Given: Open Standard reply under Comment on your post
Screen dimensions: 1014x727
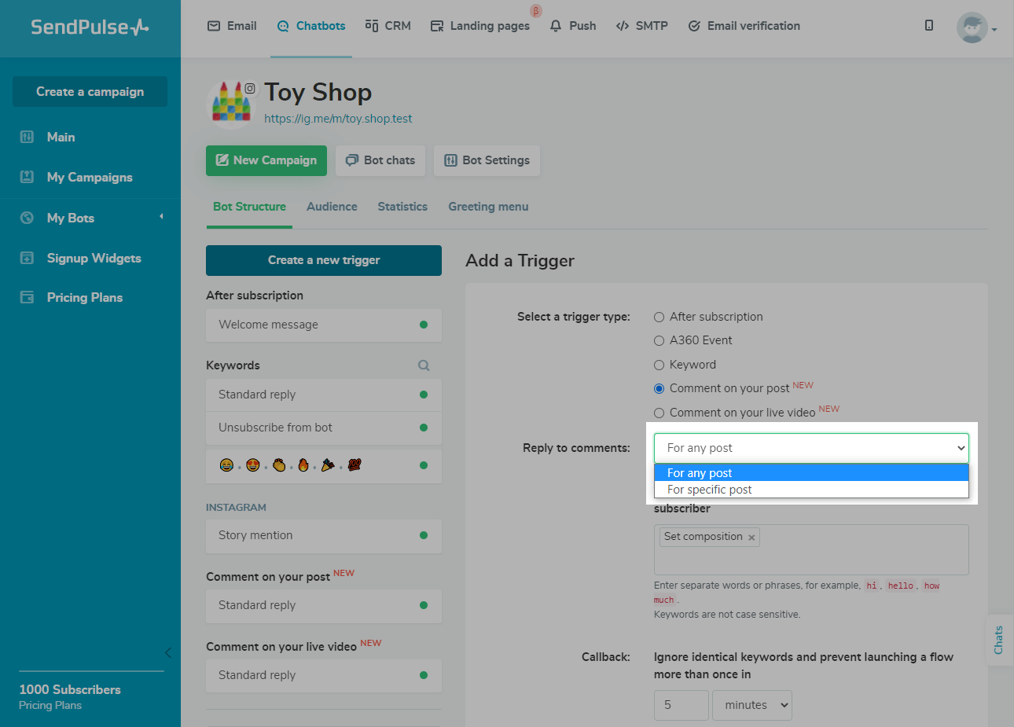Looking at the screenshot, I should pos(324,605).
